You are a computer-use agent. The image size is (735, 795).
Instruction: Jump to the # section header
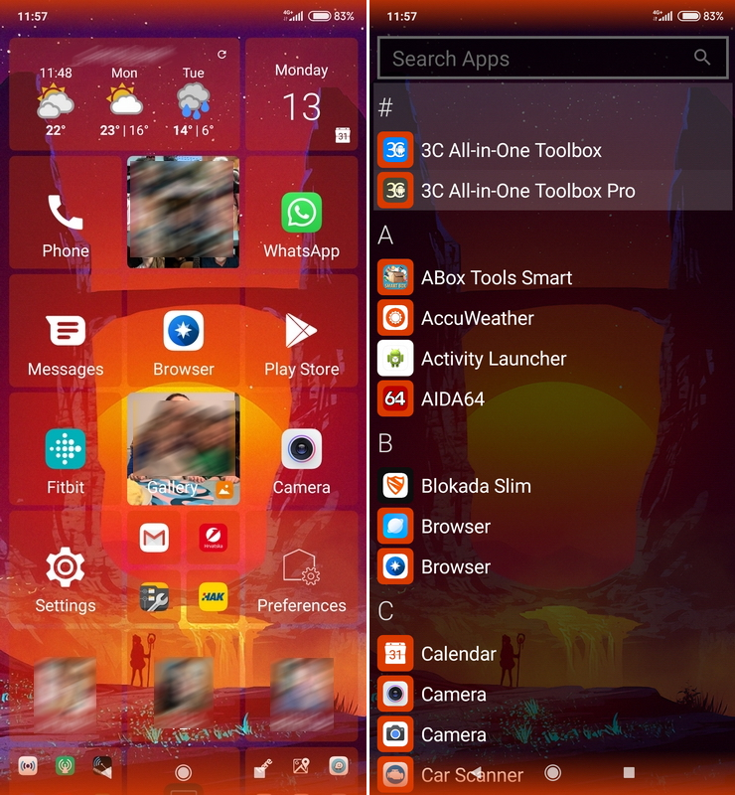coord(385,107)
